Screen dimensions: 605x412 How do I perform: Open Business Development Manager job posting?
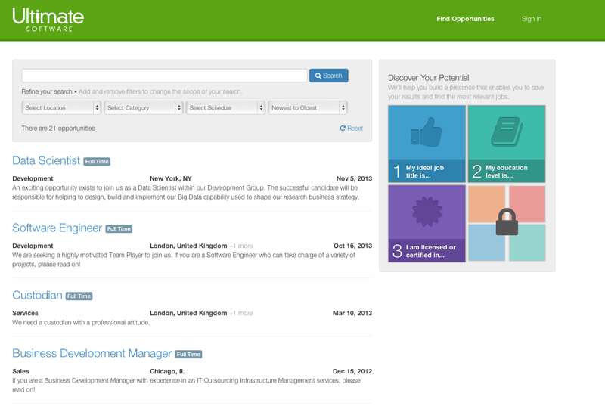coord(92,353)
